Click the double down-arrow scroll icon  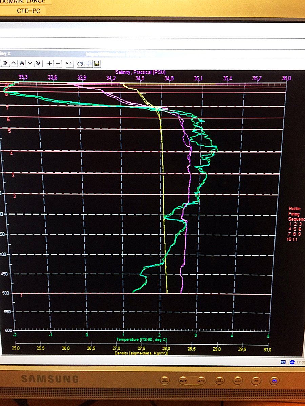click(x=38, y=63)
